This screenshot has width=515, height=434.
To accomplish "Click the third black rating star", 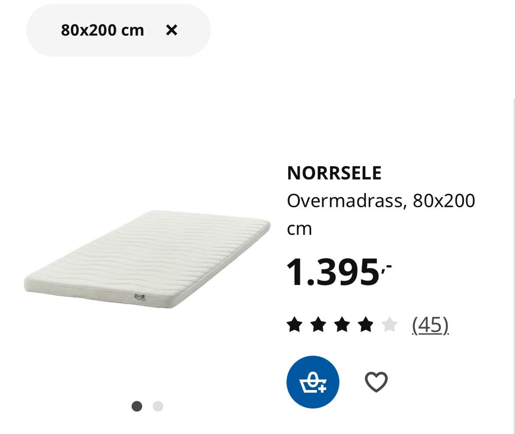I will point(342,325).
